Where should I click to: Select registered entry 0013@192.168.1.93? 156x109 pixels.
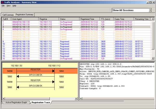76,49
